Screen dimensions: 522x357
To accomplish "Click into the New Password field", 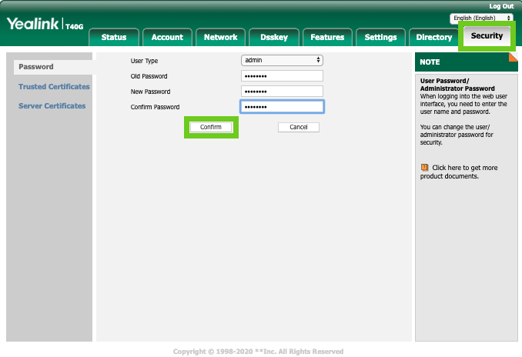I will pyautogui.click(x=282, y=92).
